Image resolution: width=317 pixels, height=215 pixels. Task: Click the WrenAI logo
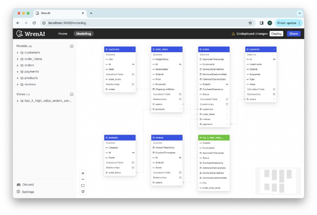31,34
